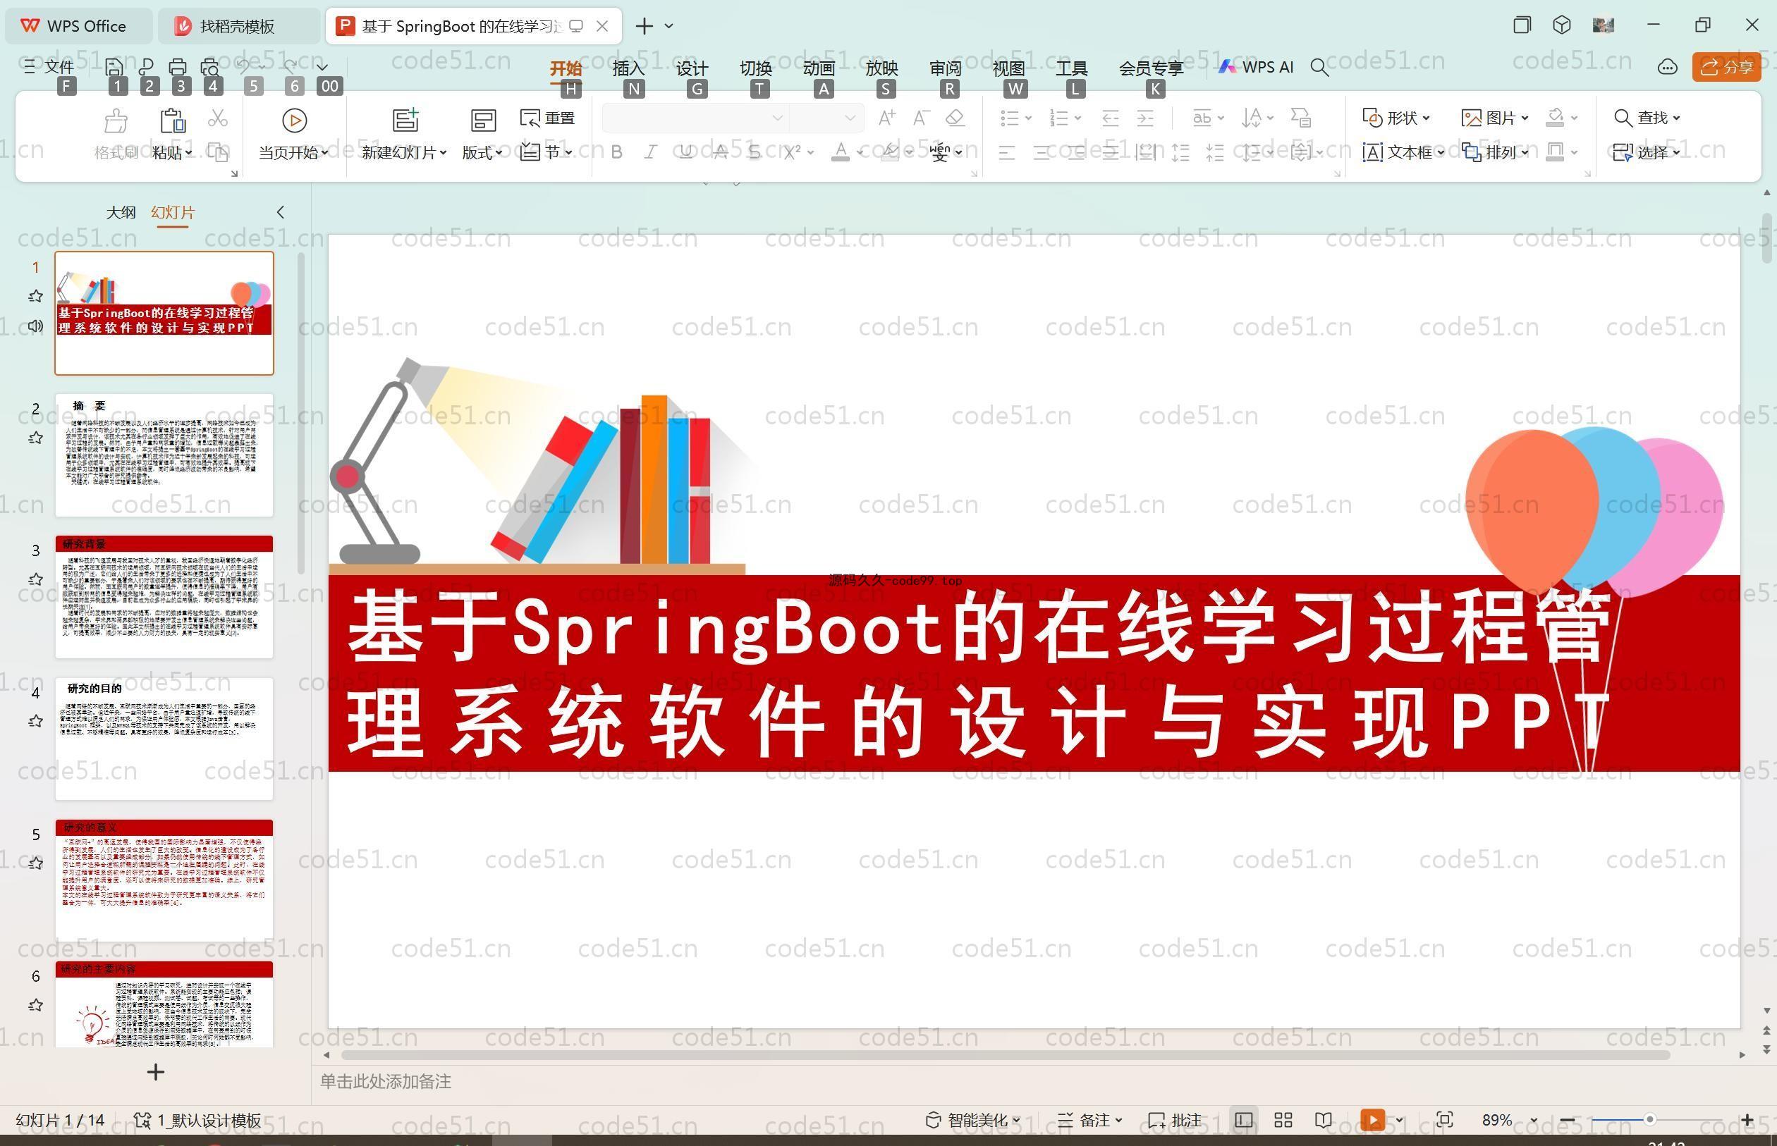This screenshot has width=1777, height=1146.
Task: Click the Format Painter (格式刷) icon
Action: click(116, 120)
